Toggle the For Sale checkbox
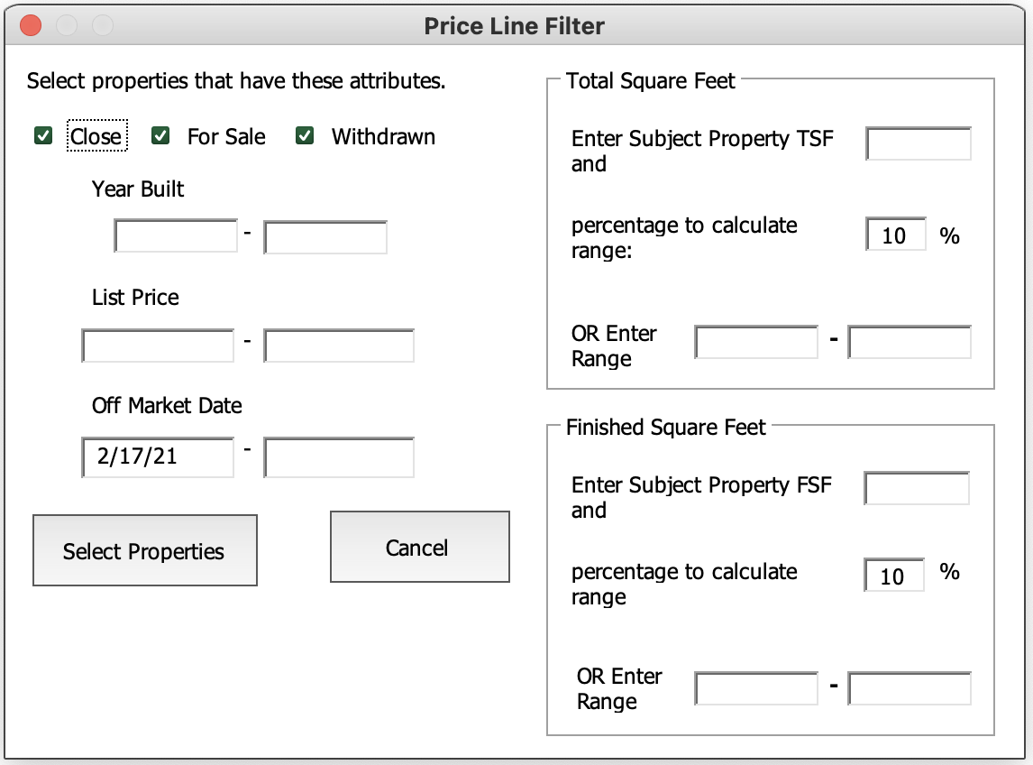 point(160,136)
